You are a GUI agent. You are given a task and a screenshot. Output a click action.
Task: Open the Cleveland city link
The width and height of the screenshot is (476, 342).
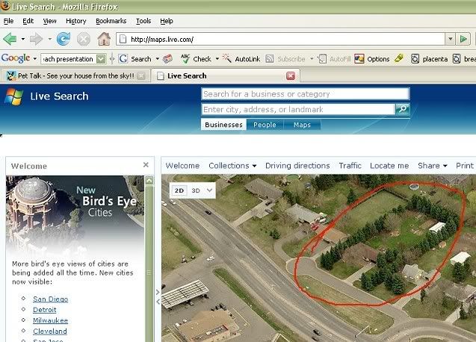(50, 331)
